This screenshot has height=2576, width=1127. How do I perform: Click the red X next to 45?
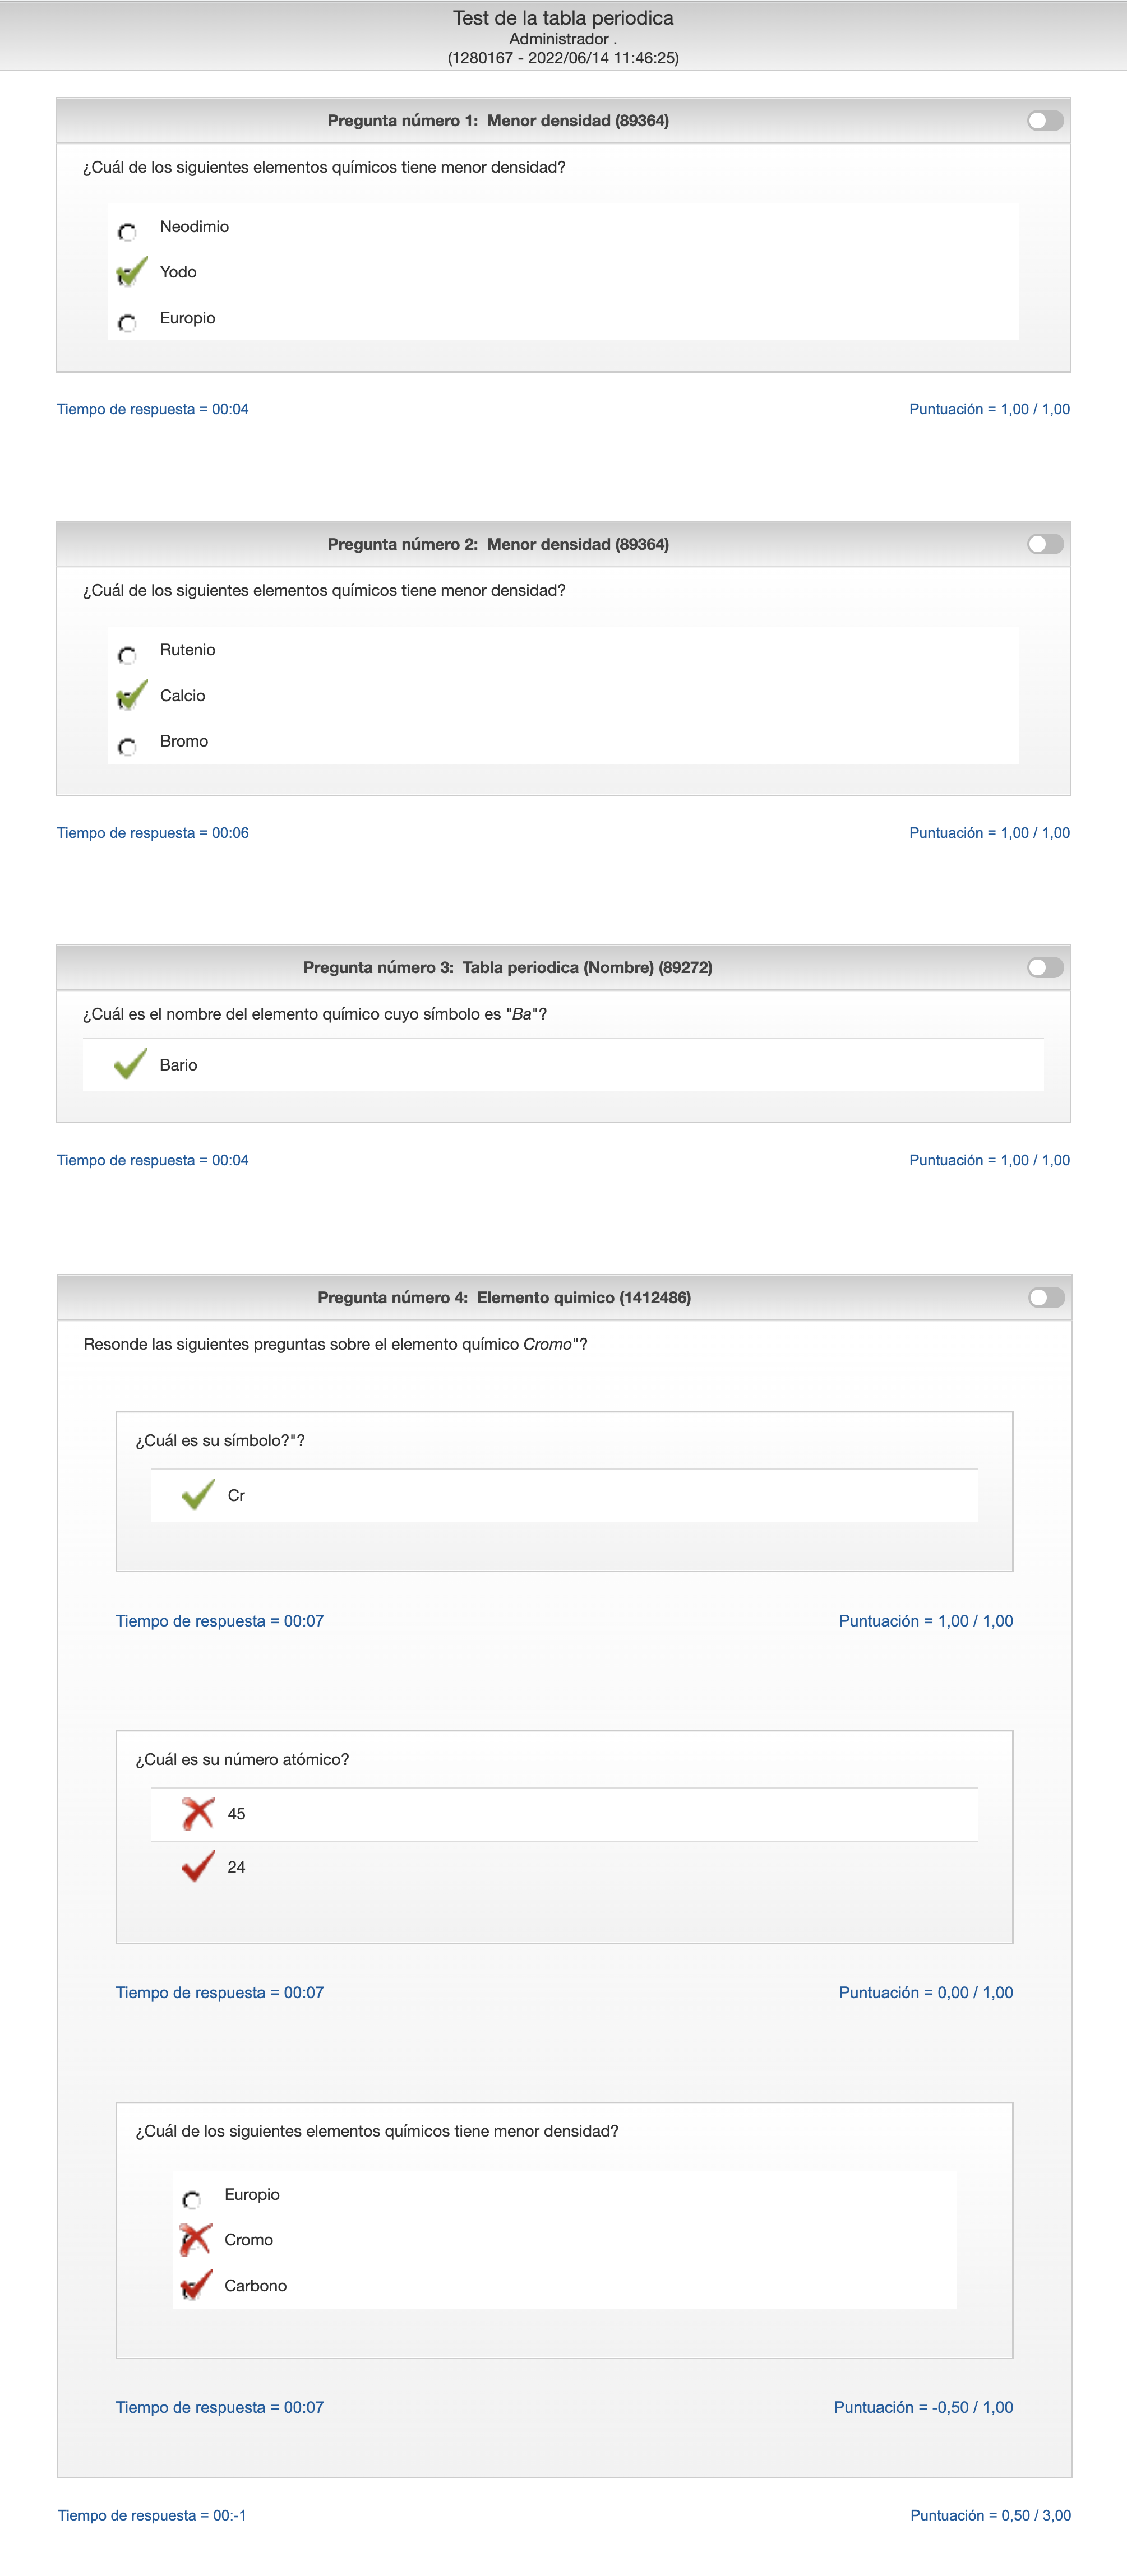(x=198, y=1813)
